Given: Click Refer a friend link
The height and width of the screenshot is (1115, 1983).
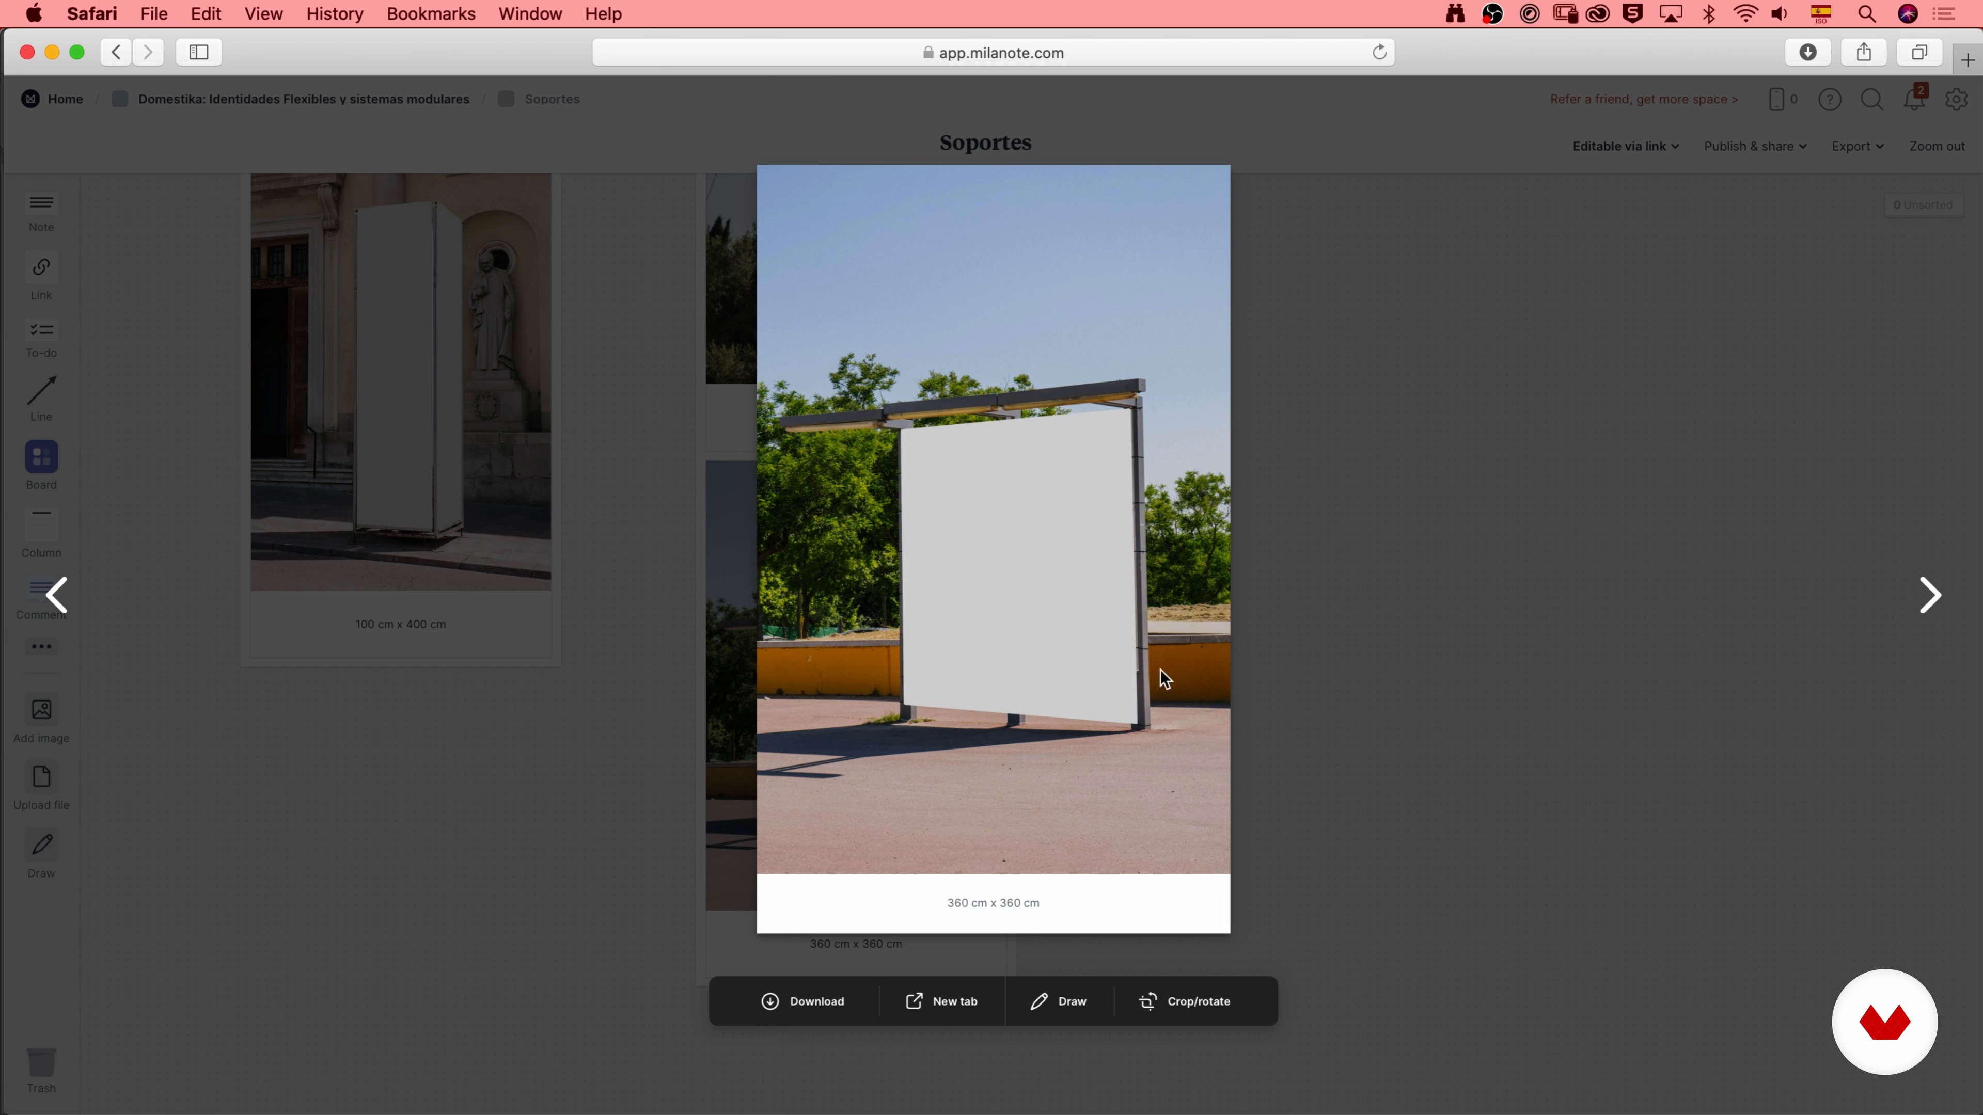Looking at the screenshot, I should [x=1644, y=99].
